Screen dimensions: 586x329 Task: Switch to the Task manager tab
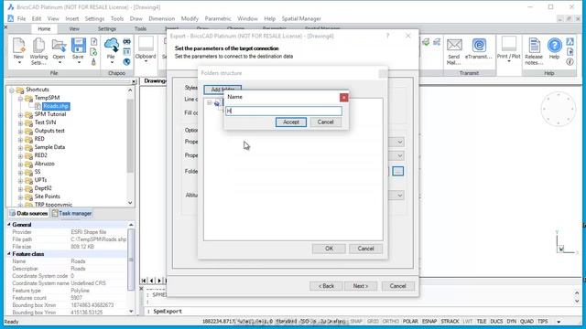tap(71, 213)
